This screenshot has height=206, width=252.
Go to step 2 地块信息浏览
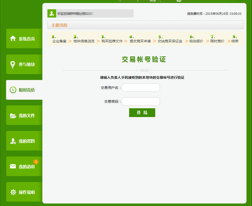[x=84, y=41]
